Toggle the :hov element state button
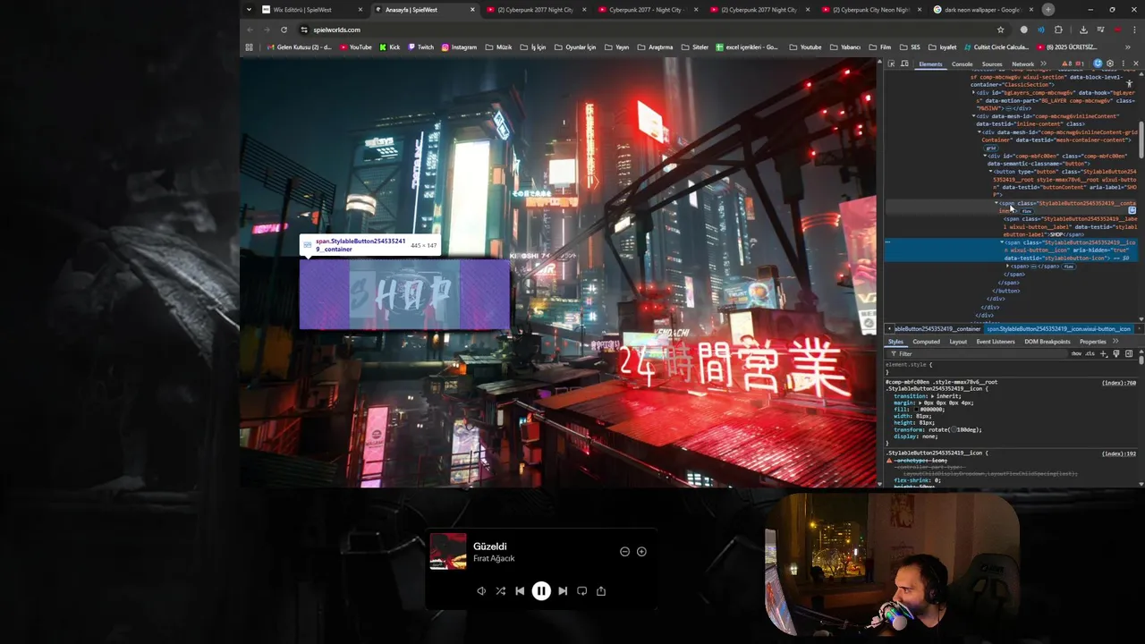The width and height of the screenshot is (1145, 644). pos(1076,353)
